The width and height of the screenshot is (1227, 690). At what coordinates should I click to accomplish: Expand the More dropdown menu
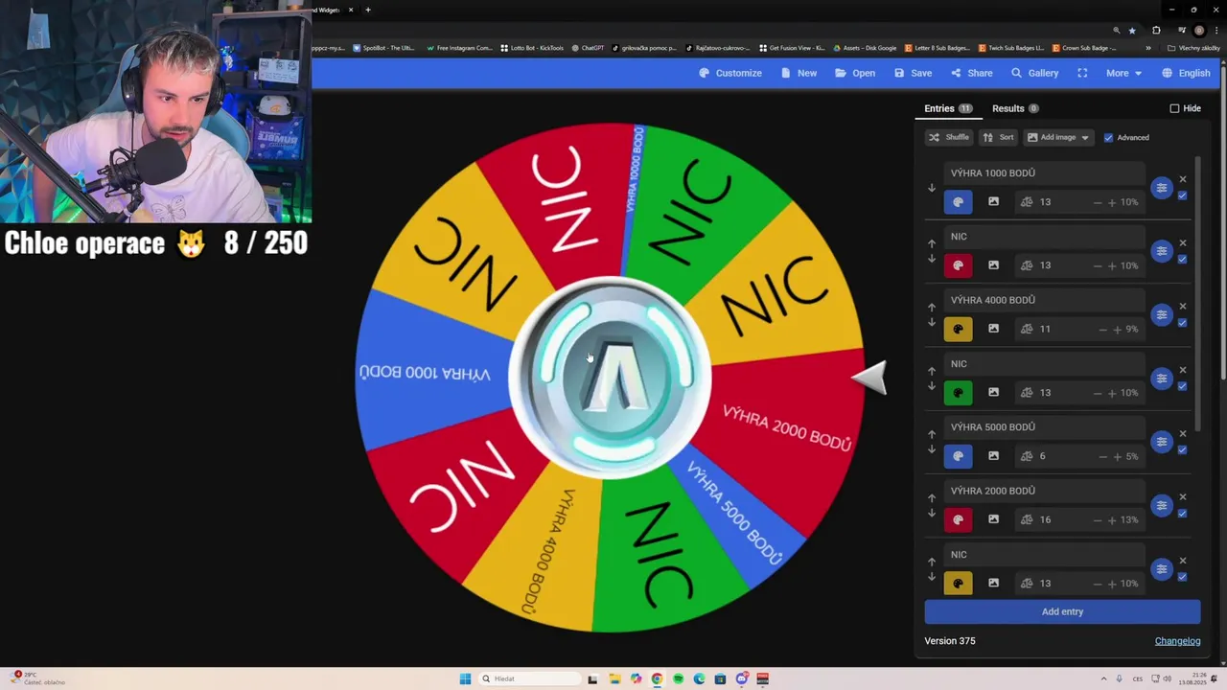click(x=1123, y=73)
